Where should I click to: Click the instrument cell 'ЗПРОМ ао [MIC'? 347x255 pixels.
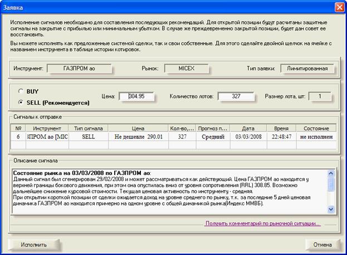pos(47,137)
